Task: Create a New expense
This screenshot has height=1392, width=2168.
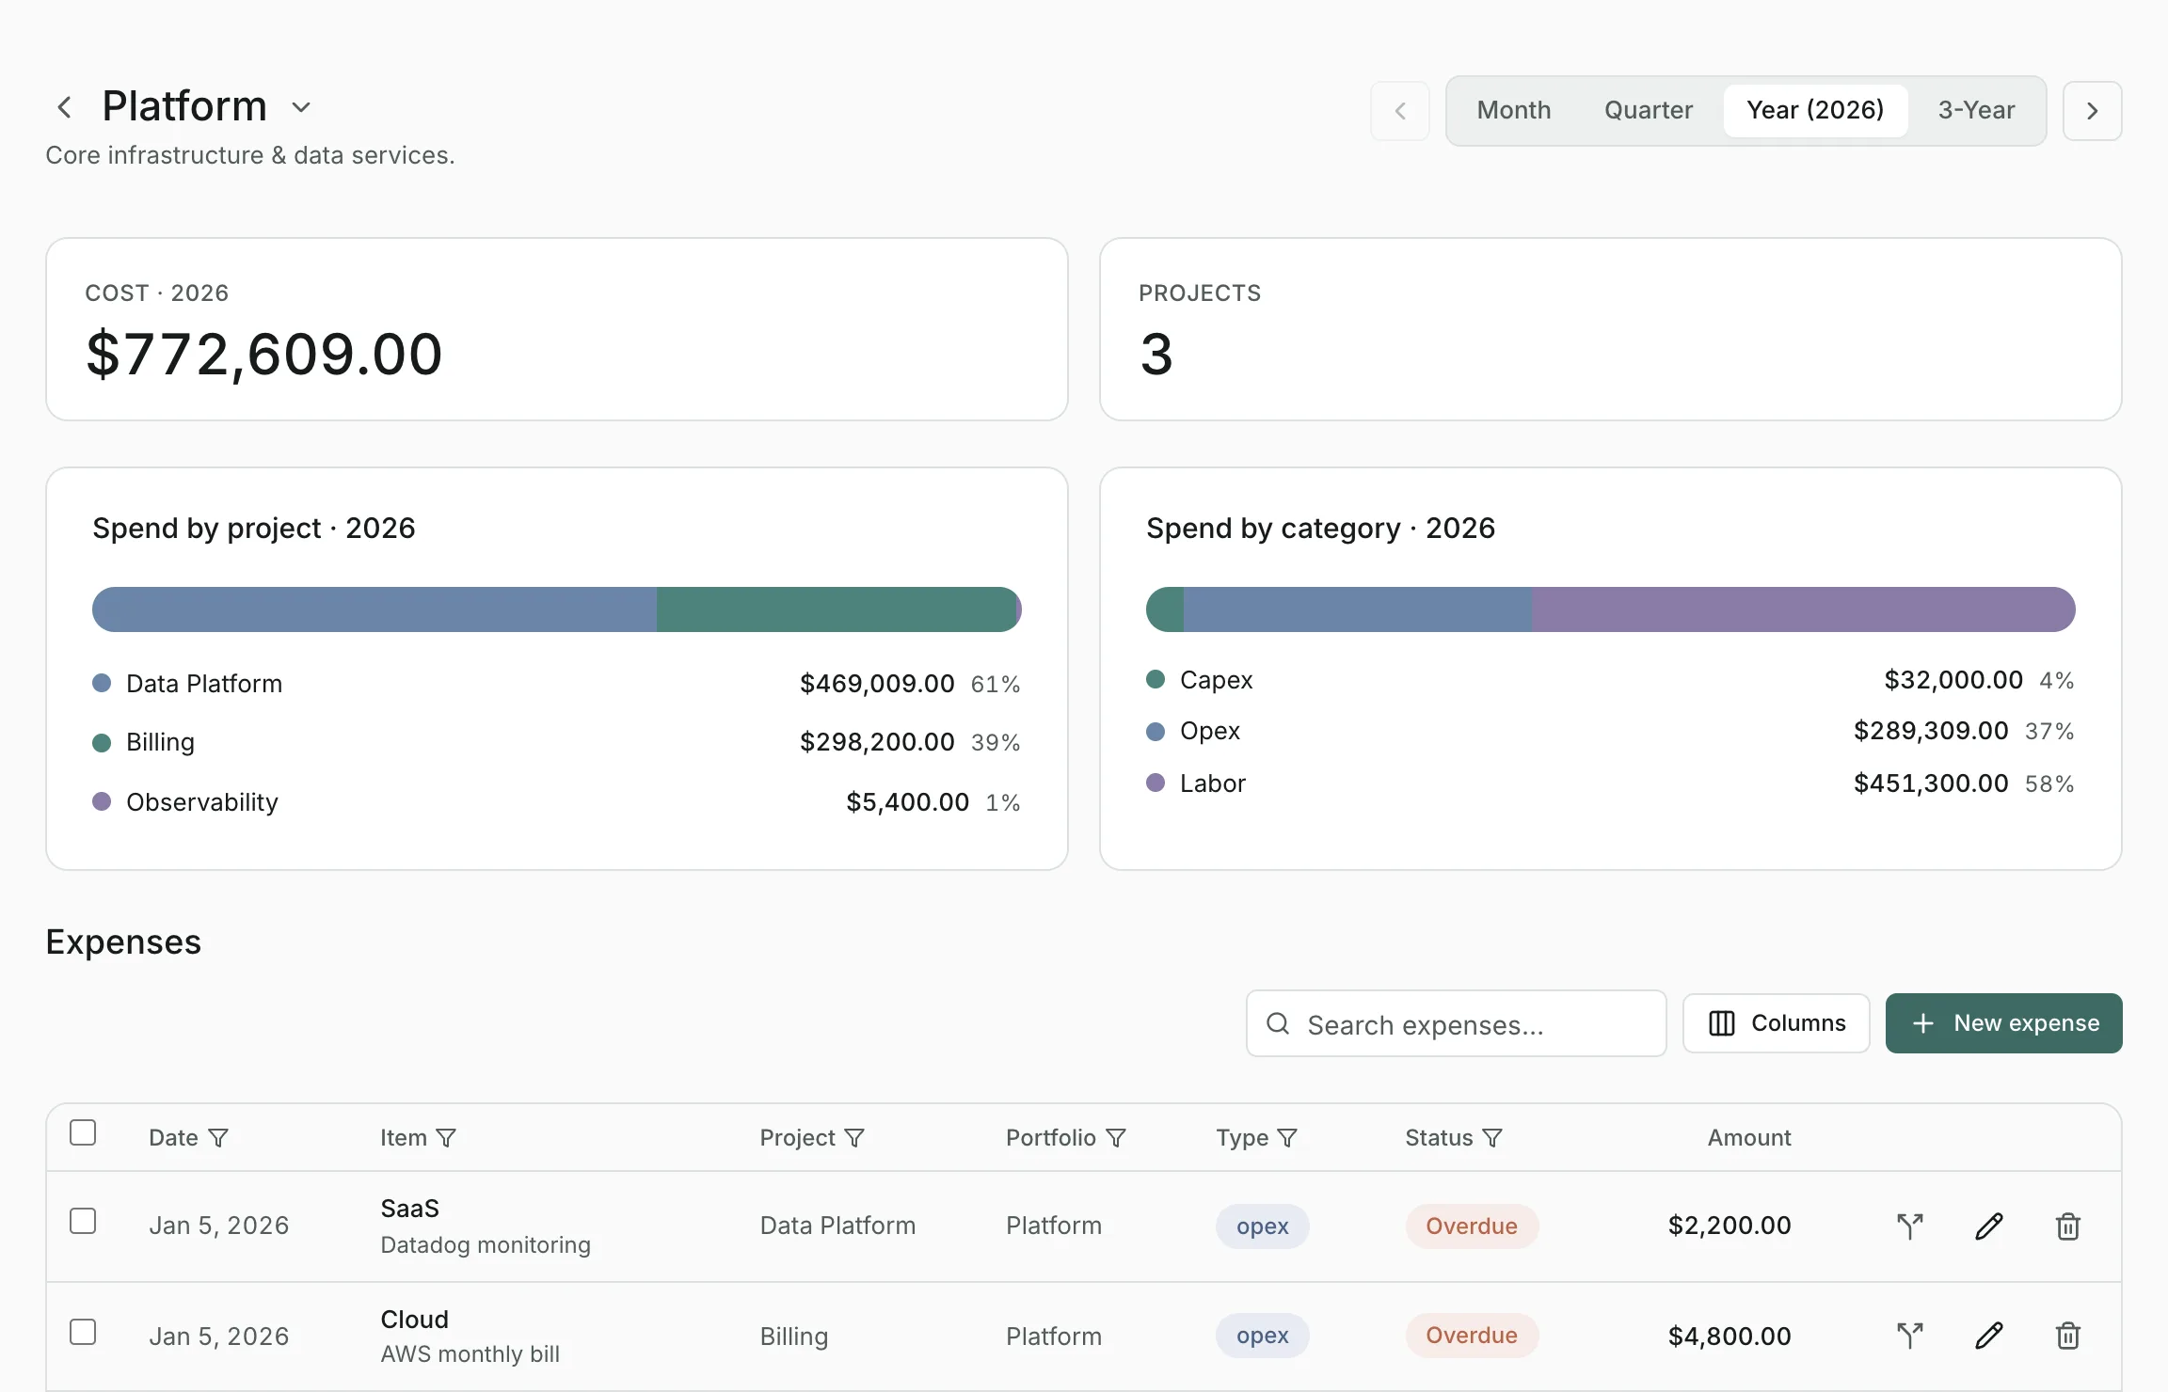Action: pos(2003,1023)
